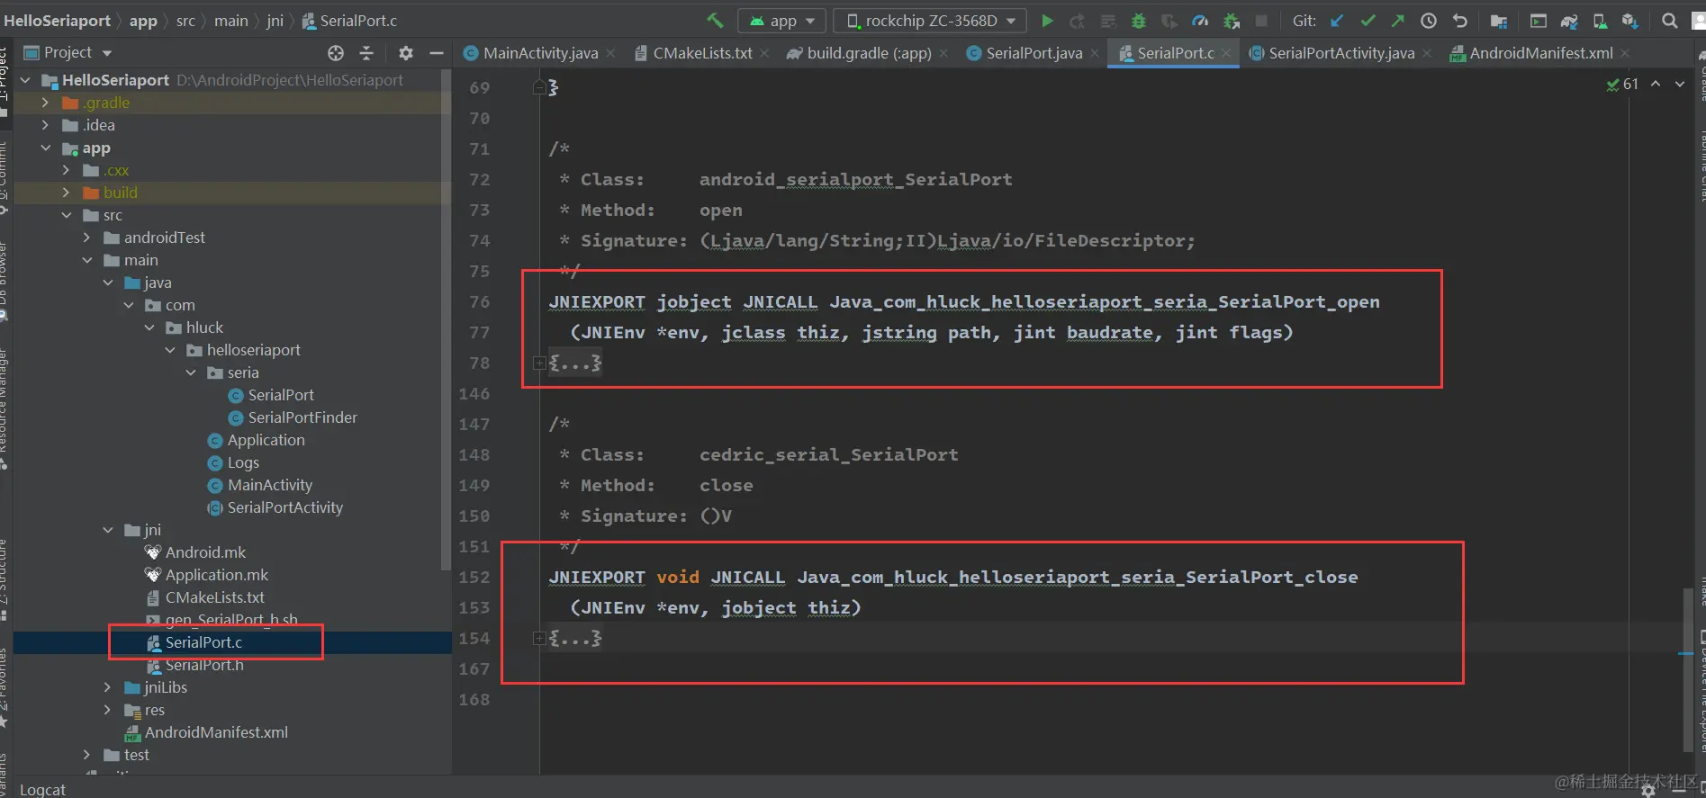Open the app run configuration dropdown
The image size is (1706, 798).
[782, 20]
